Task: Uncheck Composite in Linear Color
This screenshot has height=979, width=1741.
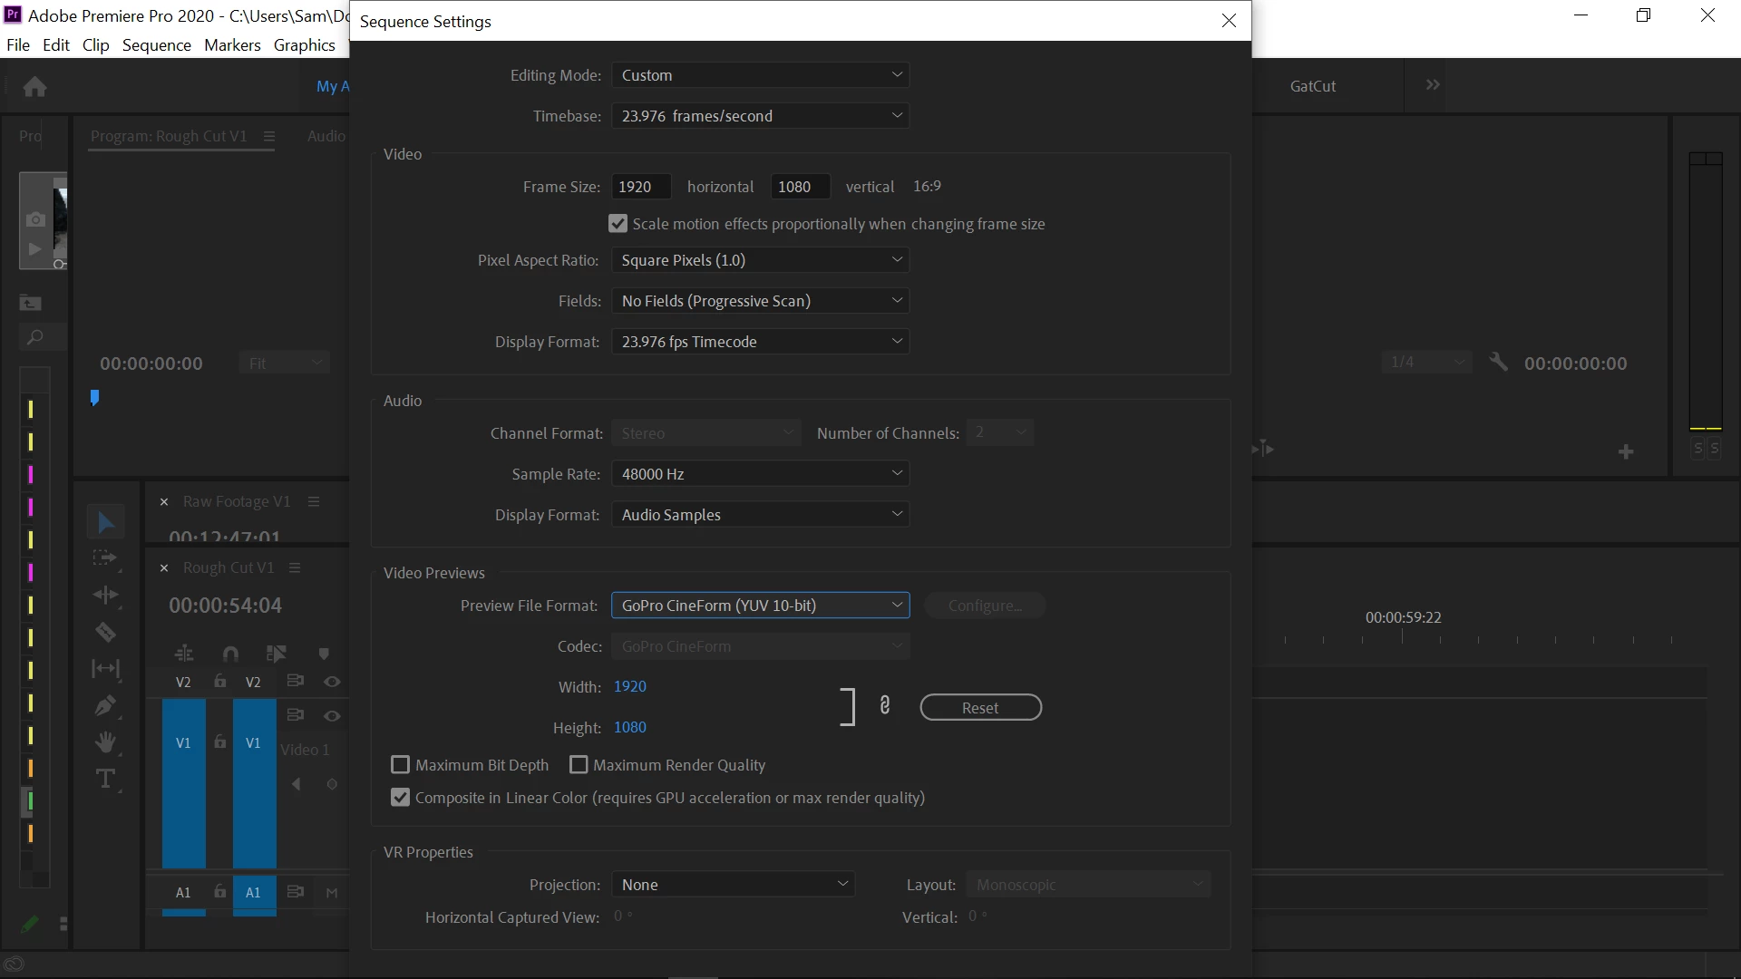Action: (x=400, y=798)
